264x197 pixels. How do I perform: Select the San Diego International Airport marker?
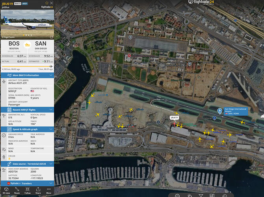coord(219,111)
